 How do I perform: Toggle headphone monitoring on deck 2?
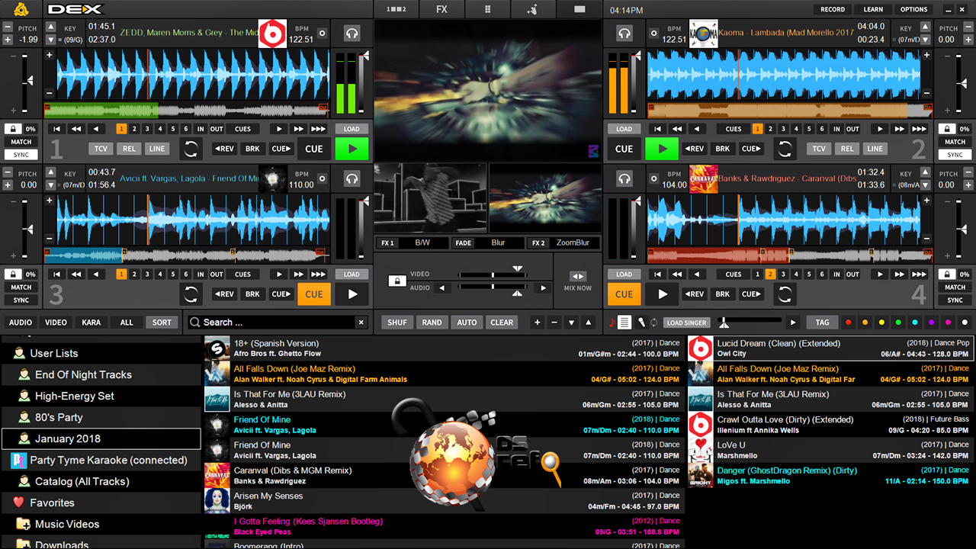click(624, 34)
